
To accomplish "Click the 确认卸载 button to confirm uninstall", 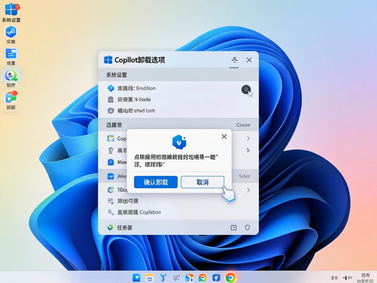I will click(x=155, y=182).
